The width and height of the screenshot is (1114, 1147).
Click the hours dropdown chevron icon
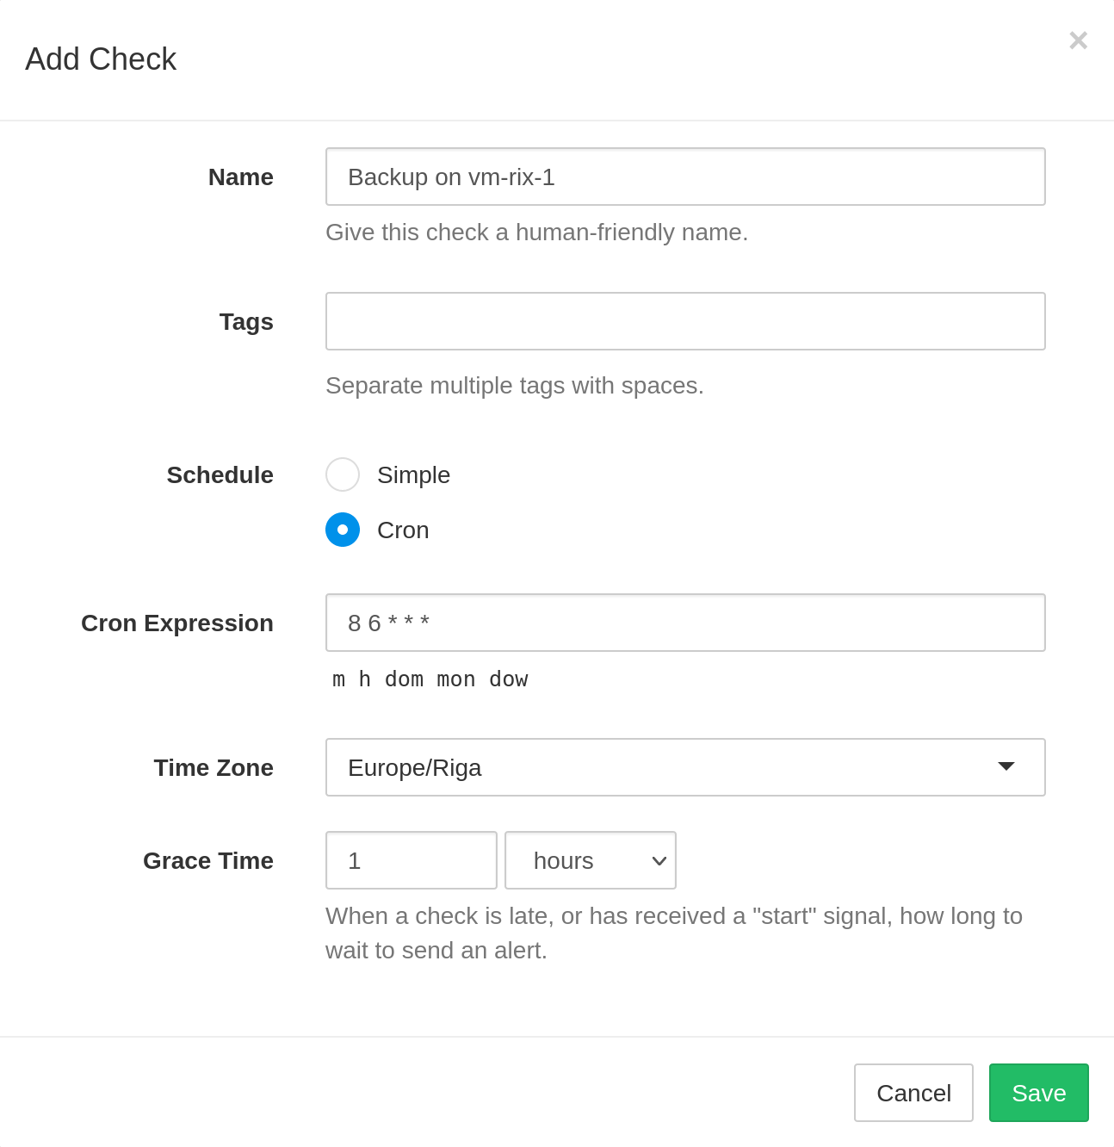(658, 860)
